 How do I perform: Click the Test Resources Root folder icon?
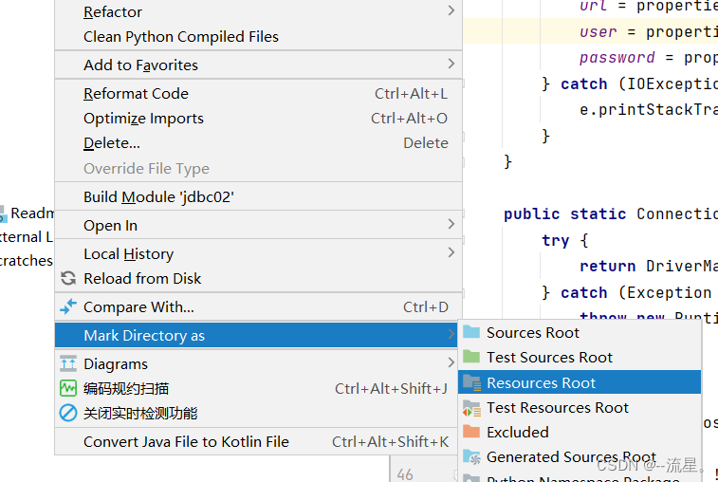(x=471, y=408)
